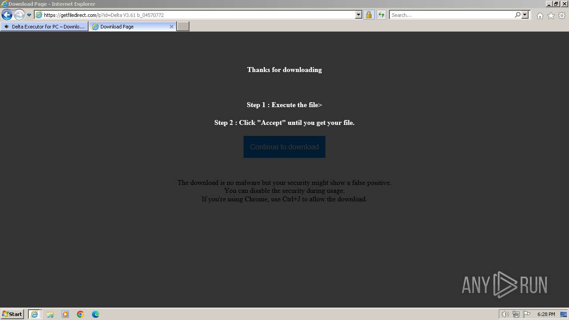Viewport: 569px width, 320px height.
Task: Click the "Step 1 : Execute the file>" text
Action: pos(284,105)
